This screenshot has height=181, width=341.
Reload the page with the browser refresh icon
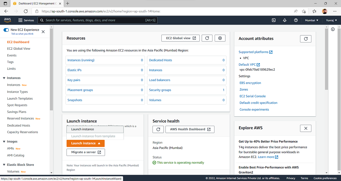pyautogui.click(x=25, y=11)
